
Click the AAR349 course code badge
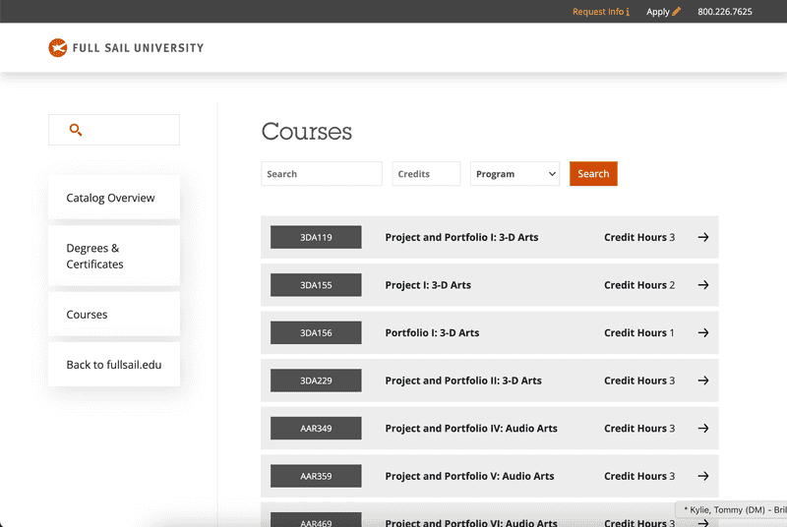pyautogui.click(x=316, y=429)
